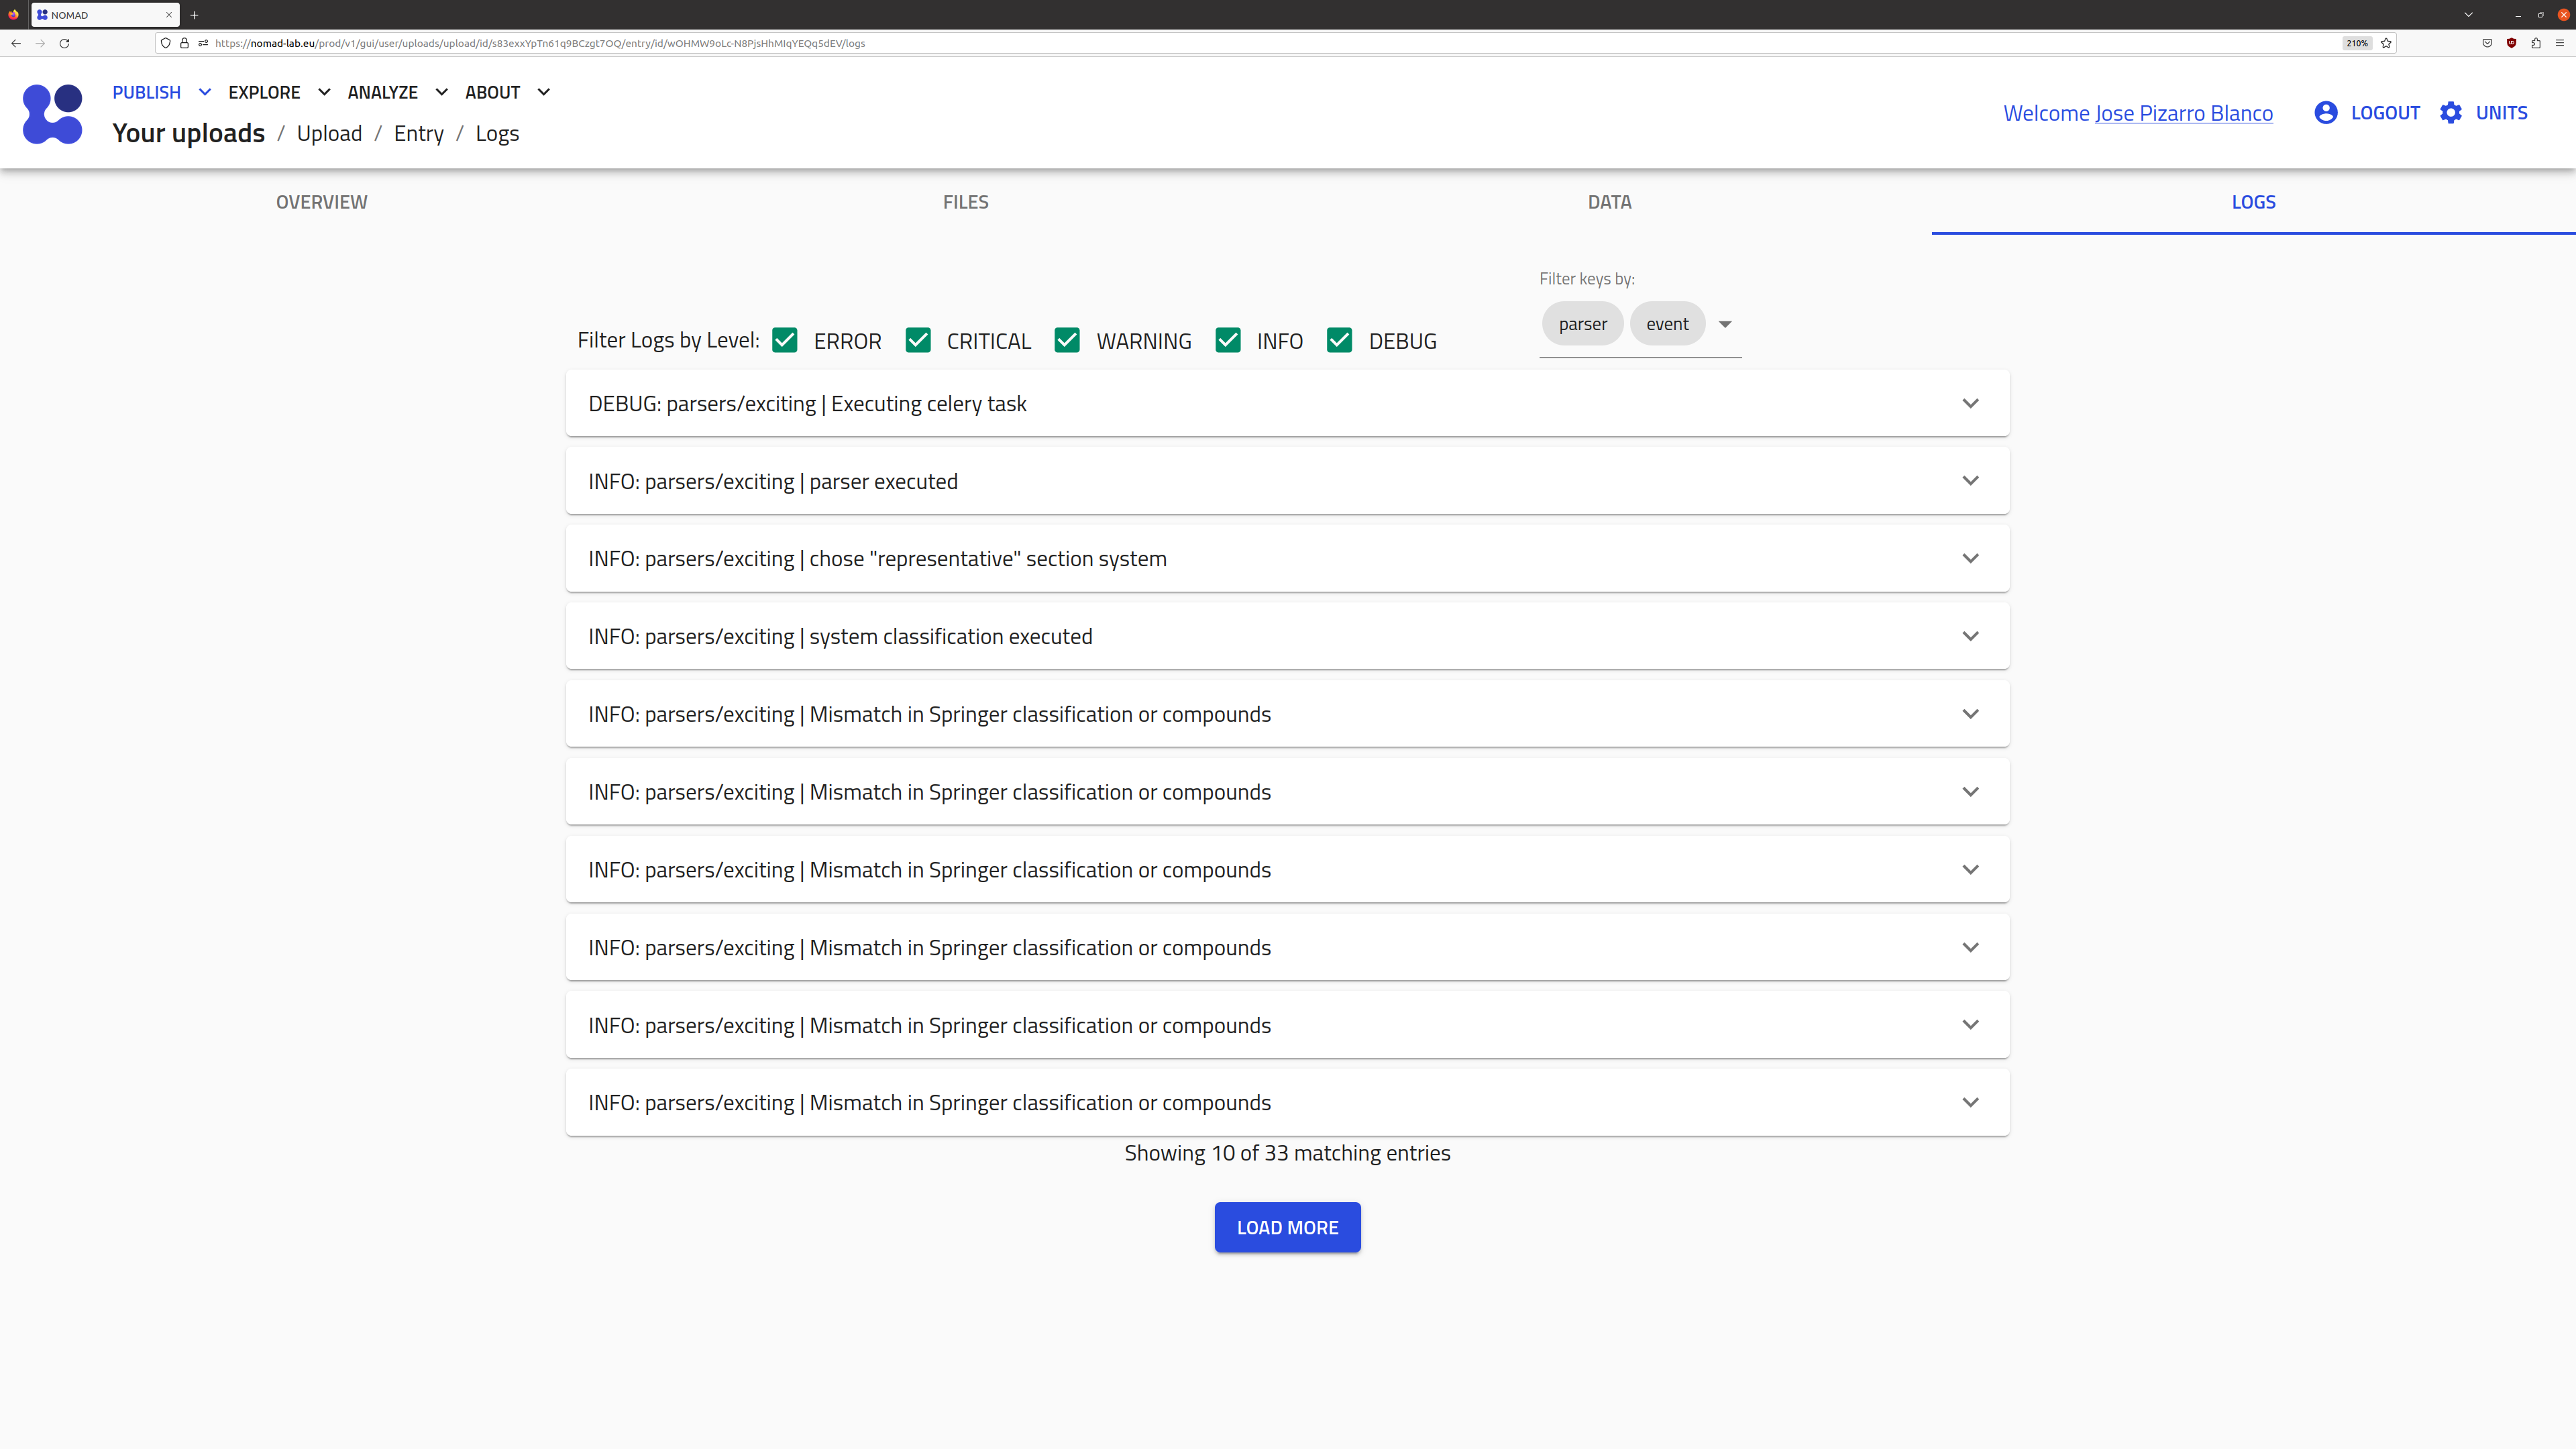2576x1449 pixels.
Task: Click the event filter key tag
Action: (1665, 322)
